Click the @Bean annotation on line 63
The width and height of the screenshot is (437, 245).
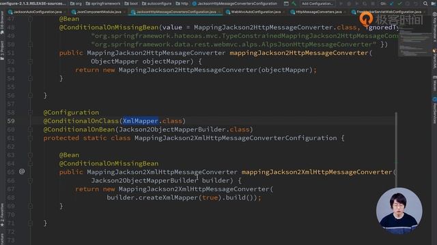69,155
